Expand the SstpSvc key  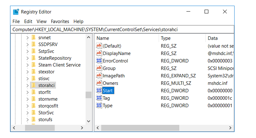(x=27, y=51)
